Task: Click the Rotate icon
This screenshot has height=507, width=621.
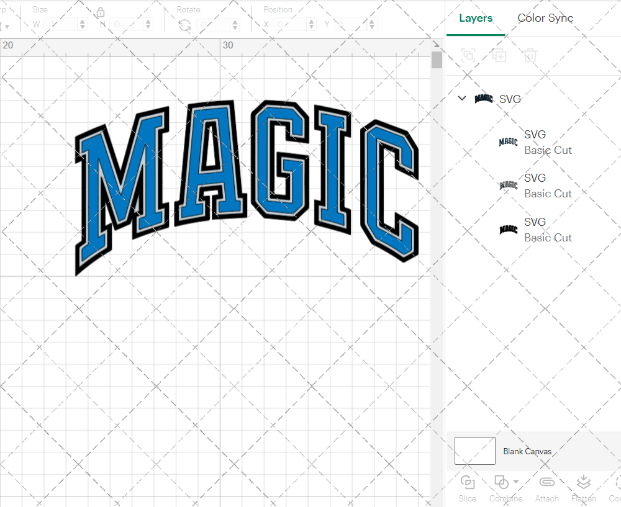Action: click(184, 25)
